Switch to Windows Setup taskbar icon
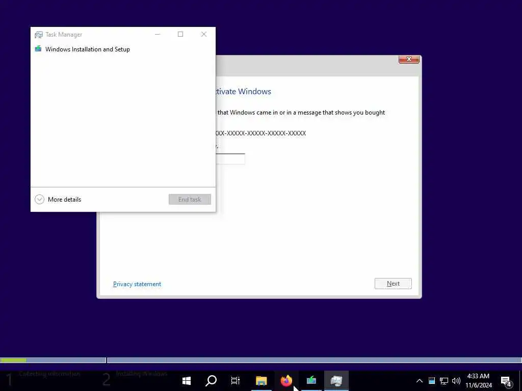 pos(311,381)
